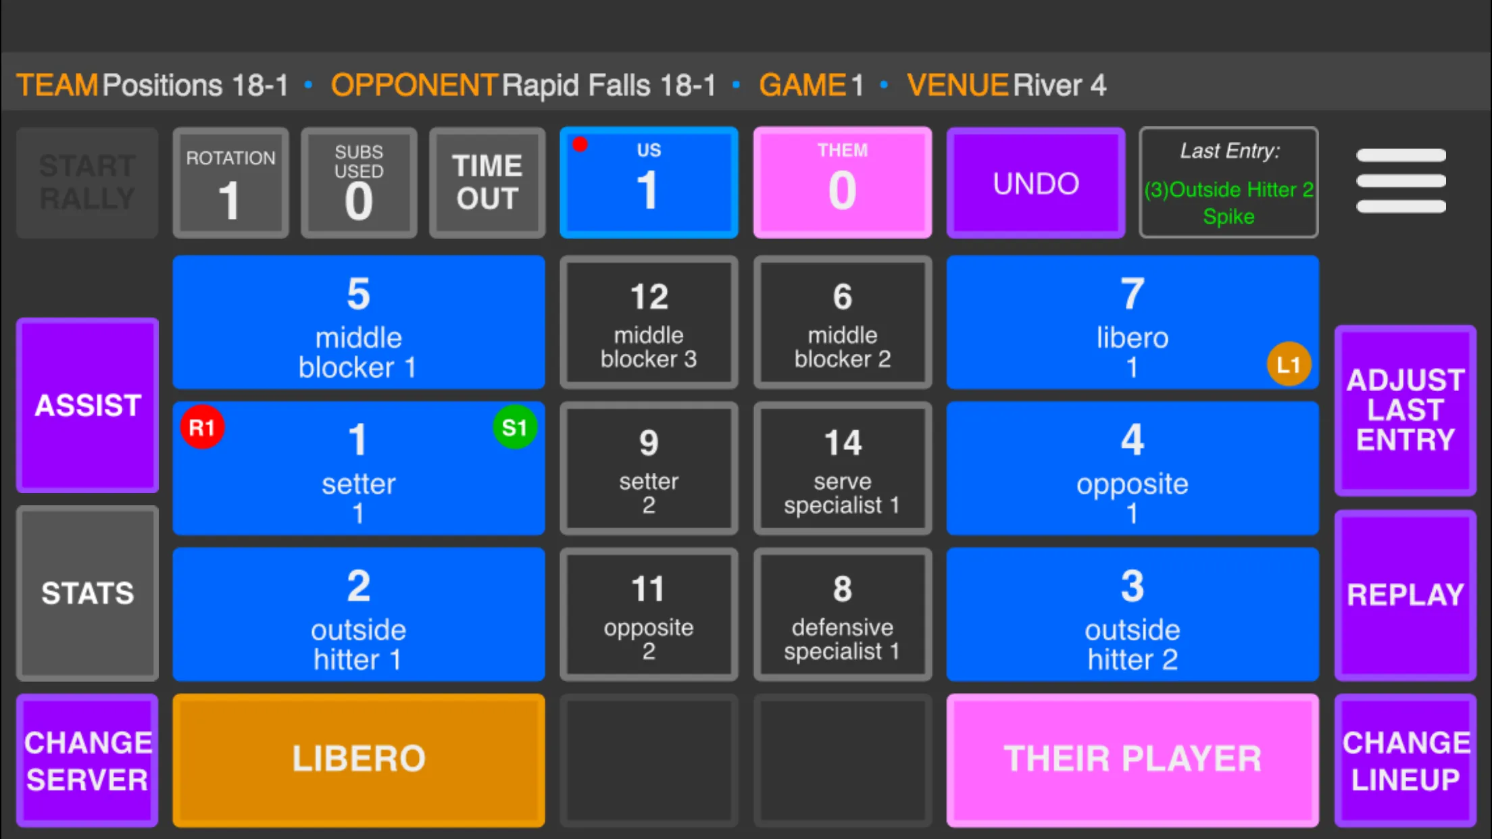Viewport: 1492px width, 839px height.
Task: Select the ASSIST action icon
Action: point(87,405)
